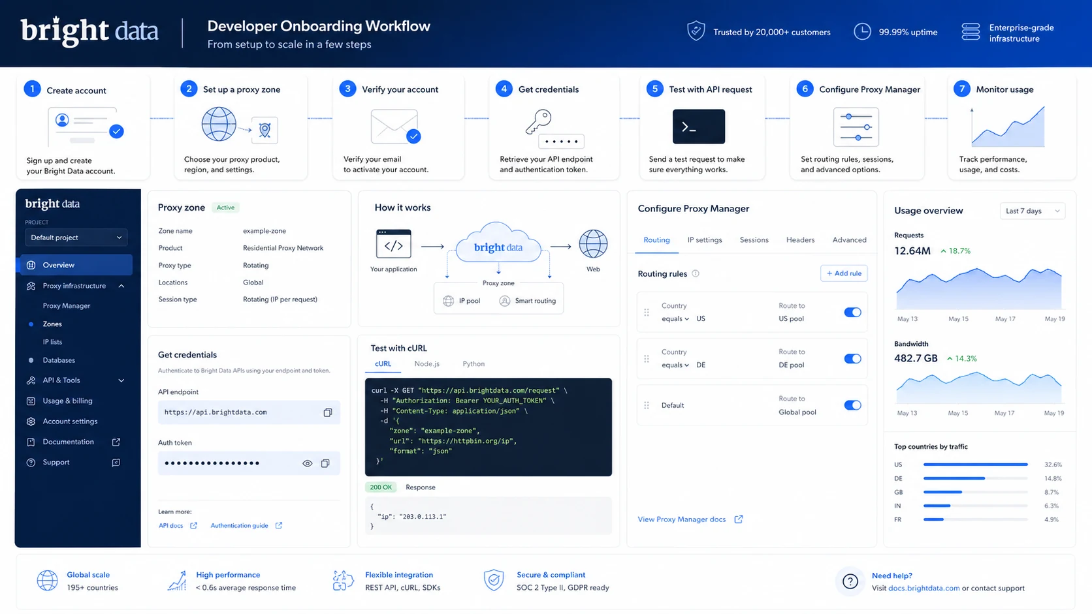The height and width of the screenshot is (614, 1092).
Task: Click the Routing rules info icon
Action: click(696, 273)
